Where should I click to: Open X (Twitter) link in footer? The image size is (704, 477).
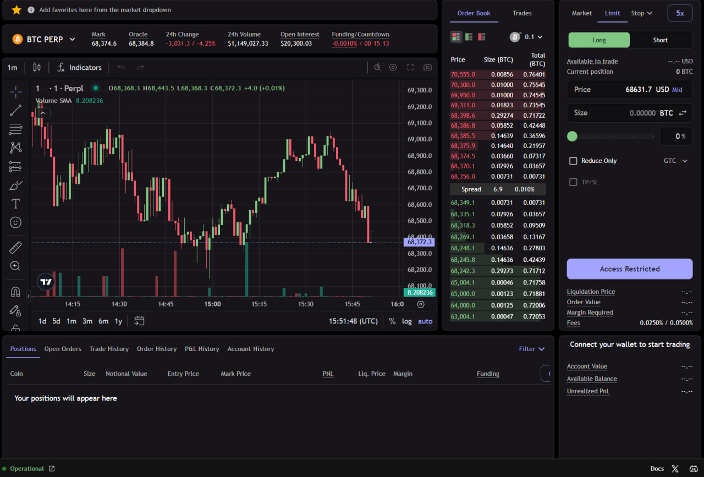tap(675, 469)
